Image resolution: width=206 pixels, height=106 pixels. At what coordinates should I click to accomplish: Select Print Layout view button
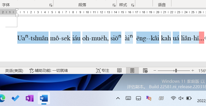pos(132,71)
